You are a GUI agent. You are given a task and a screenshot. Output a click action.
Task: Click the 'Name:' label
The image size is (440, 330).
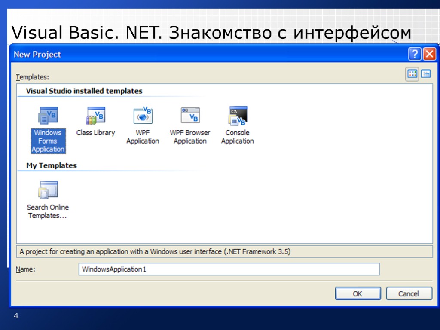coord(25,269)
